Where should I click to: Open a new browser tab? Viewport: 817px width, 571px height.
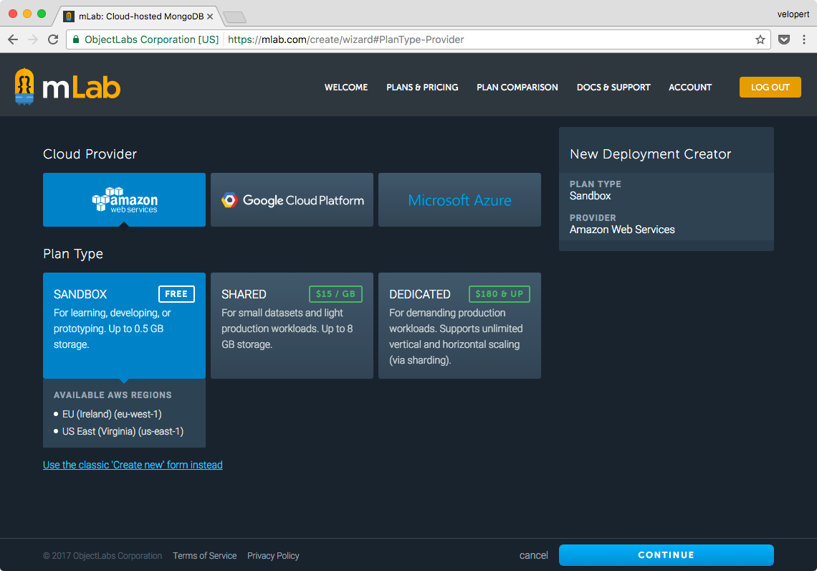(x=235, y=17)
